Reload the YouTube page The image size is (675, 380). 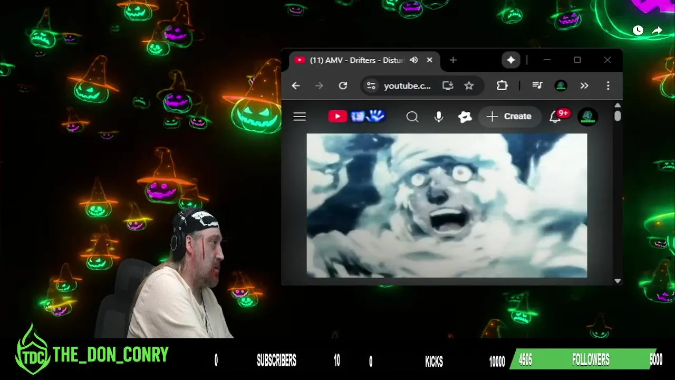343,85
